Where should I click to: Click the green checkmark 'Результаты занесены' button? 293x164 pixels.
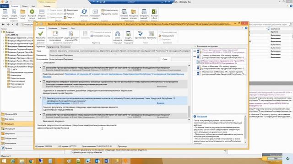(41, 36)
